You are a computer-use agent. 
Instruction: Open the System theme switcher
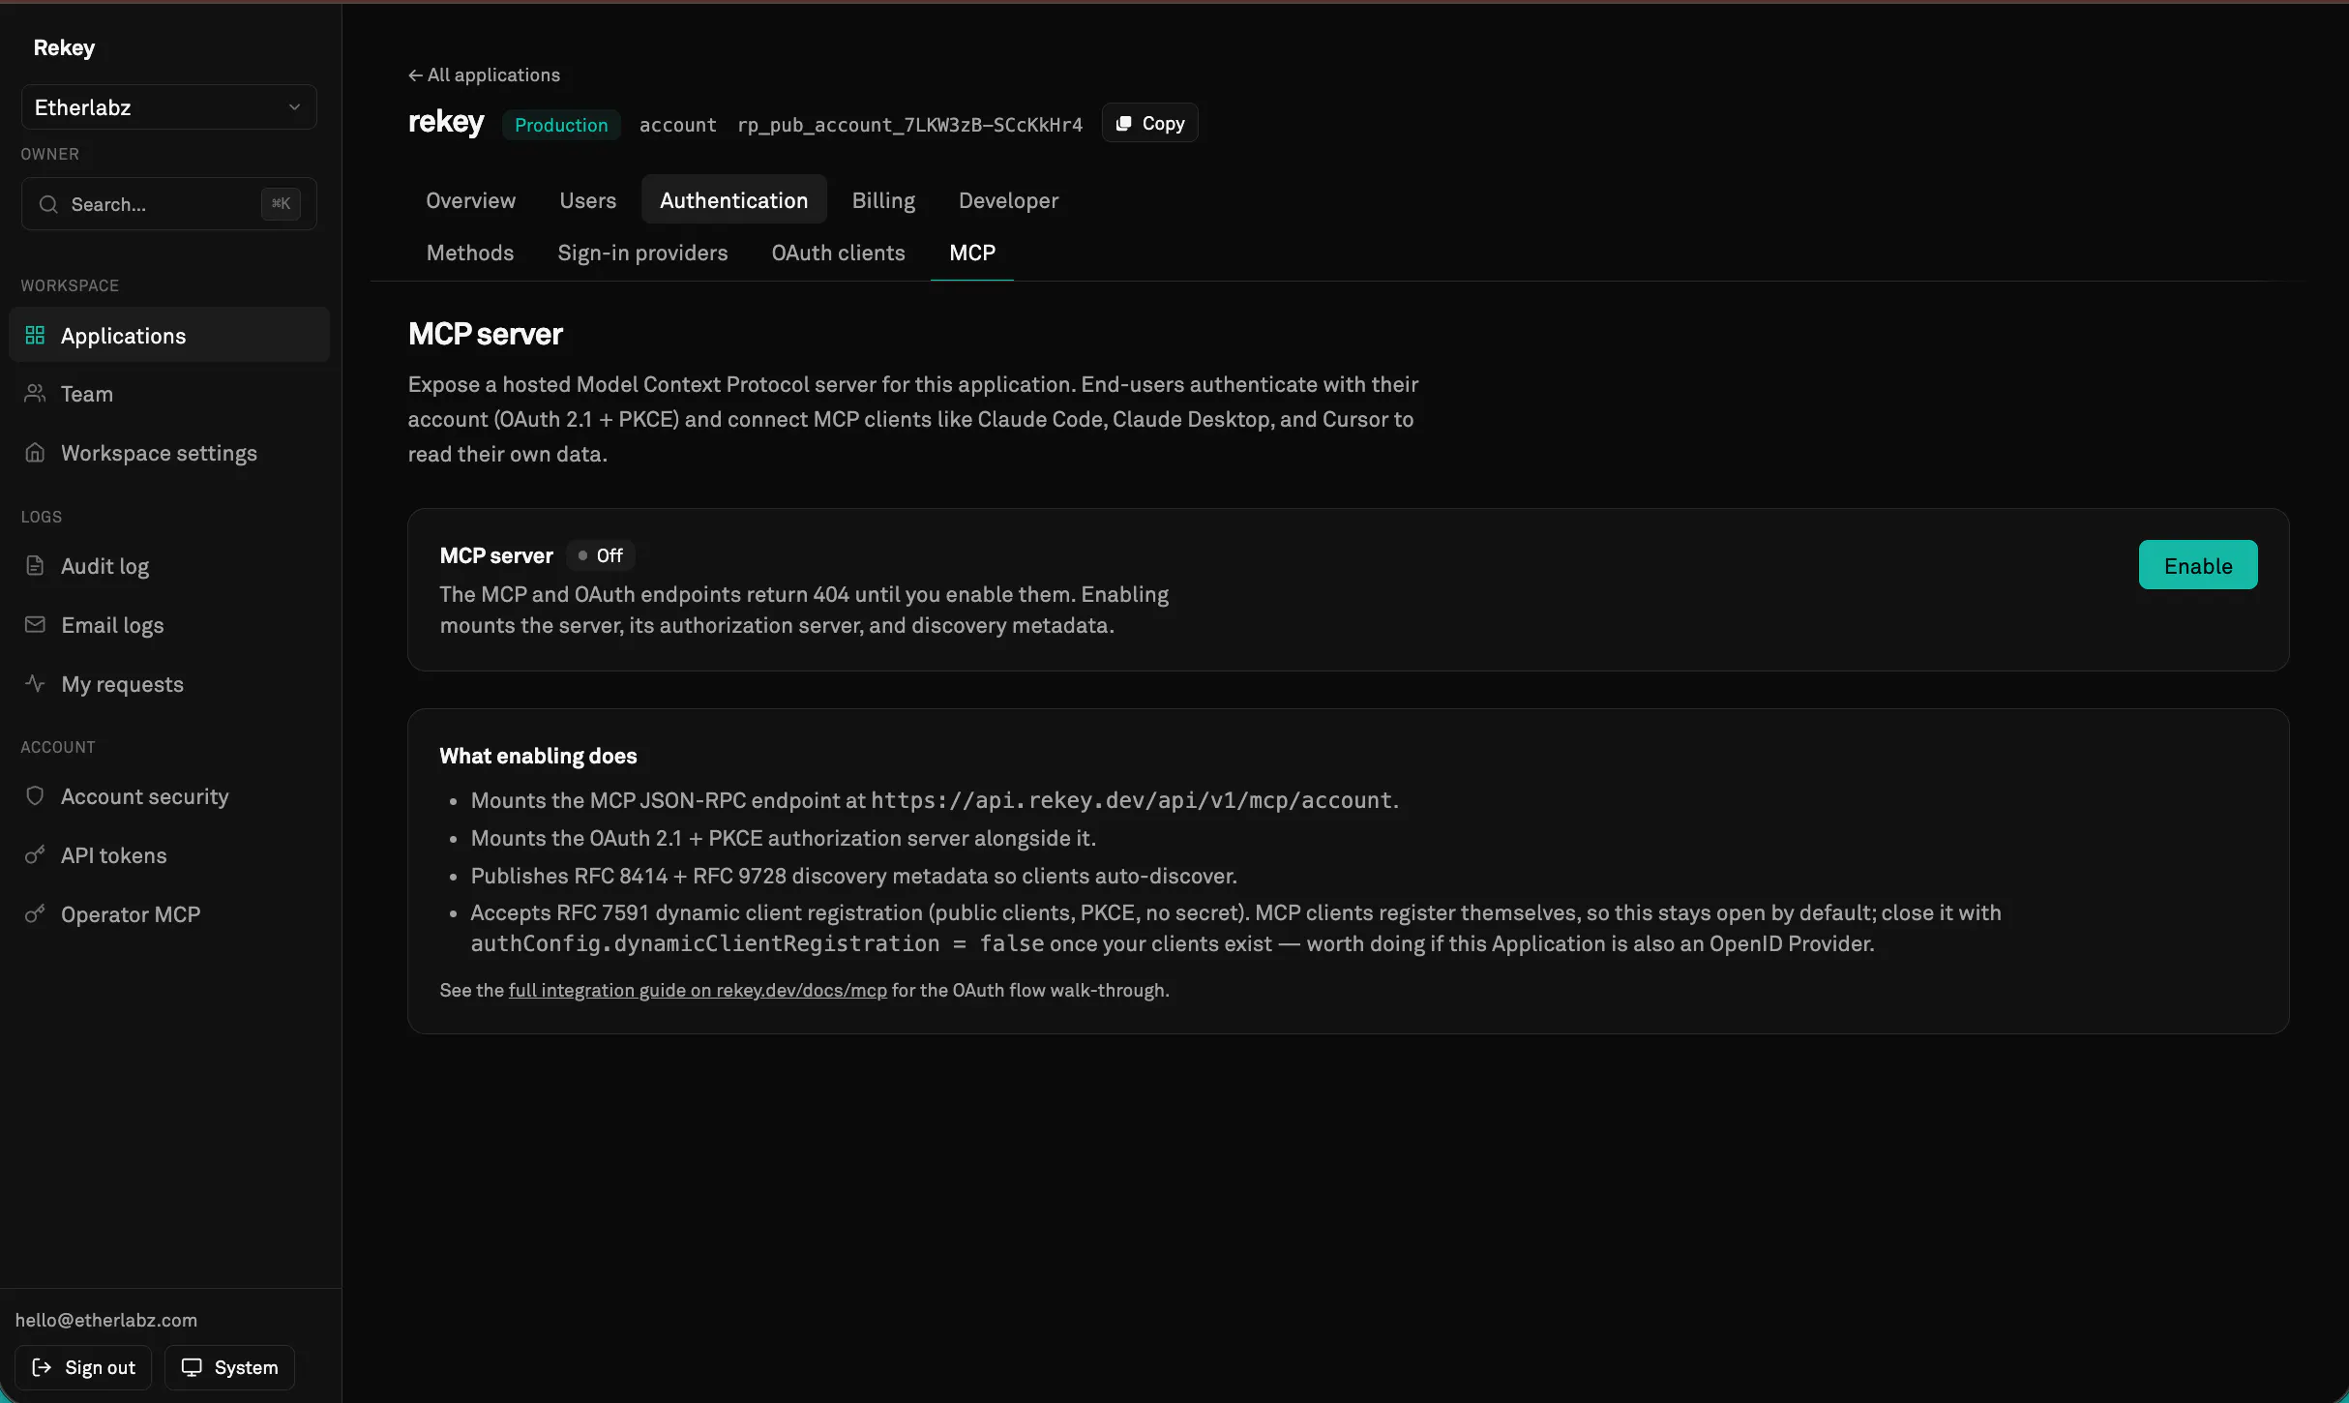pyautogui.click(x=229, y=1367)
